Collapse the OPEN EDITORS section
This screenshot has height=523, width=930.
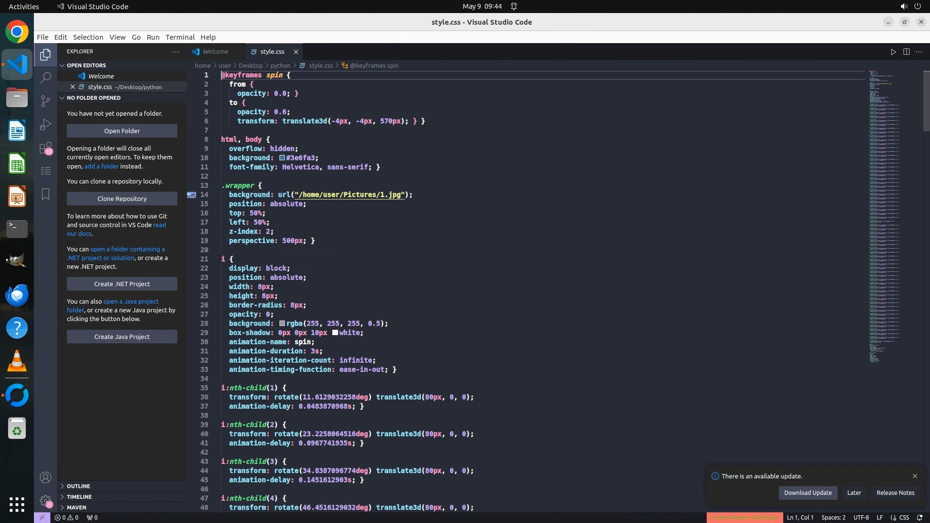point(86,65)
